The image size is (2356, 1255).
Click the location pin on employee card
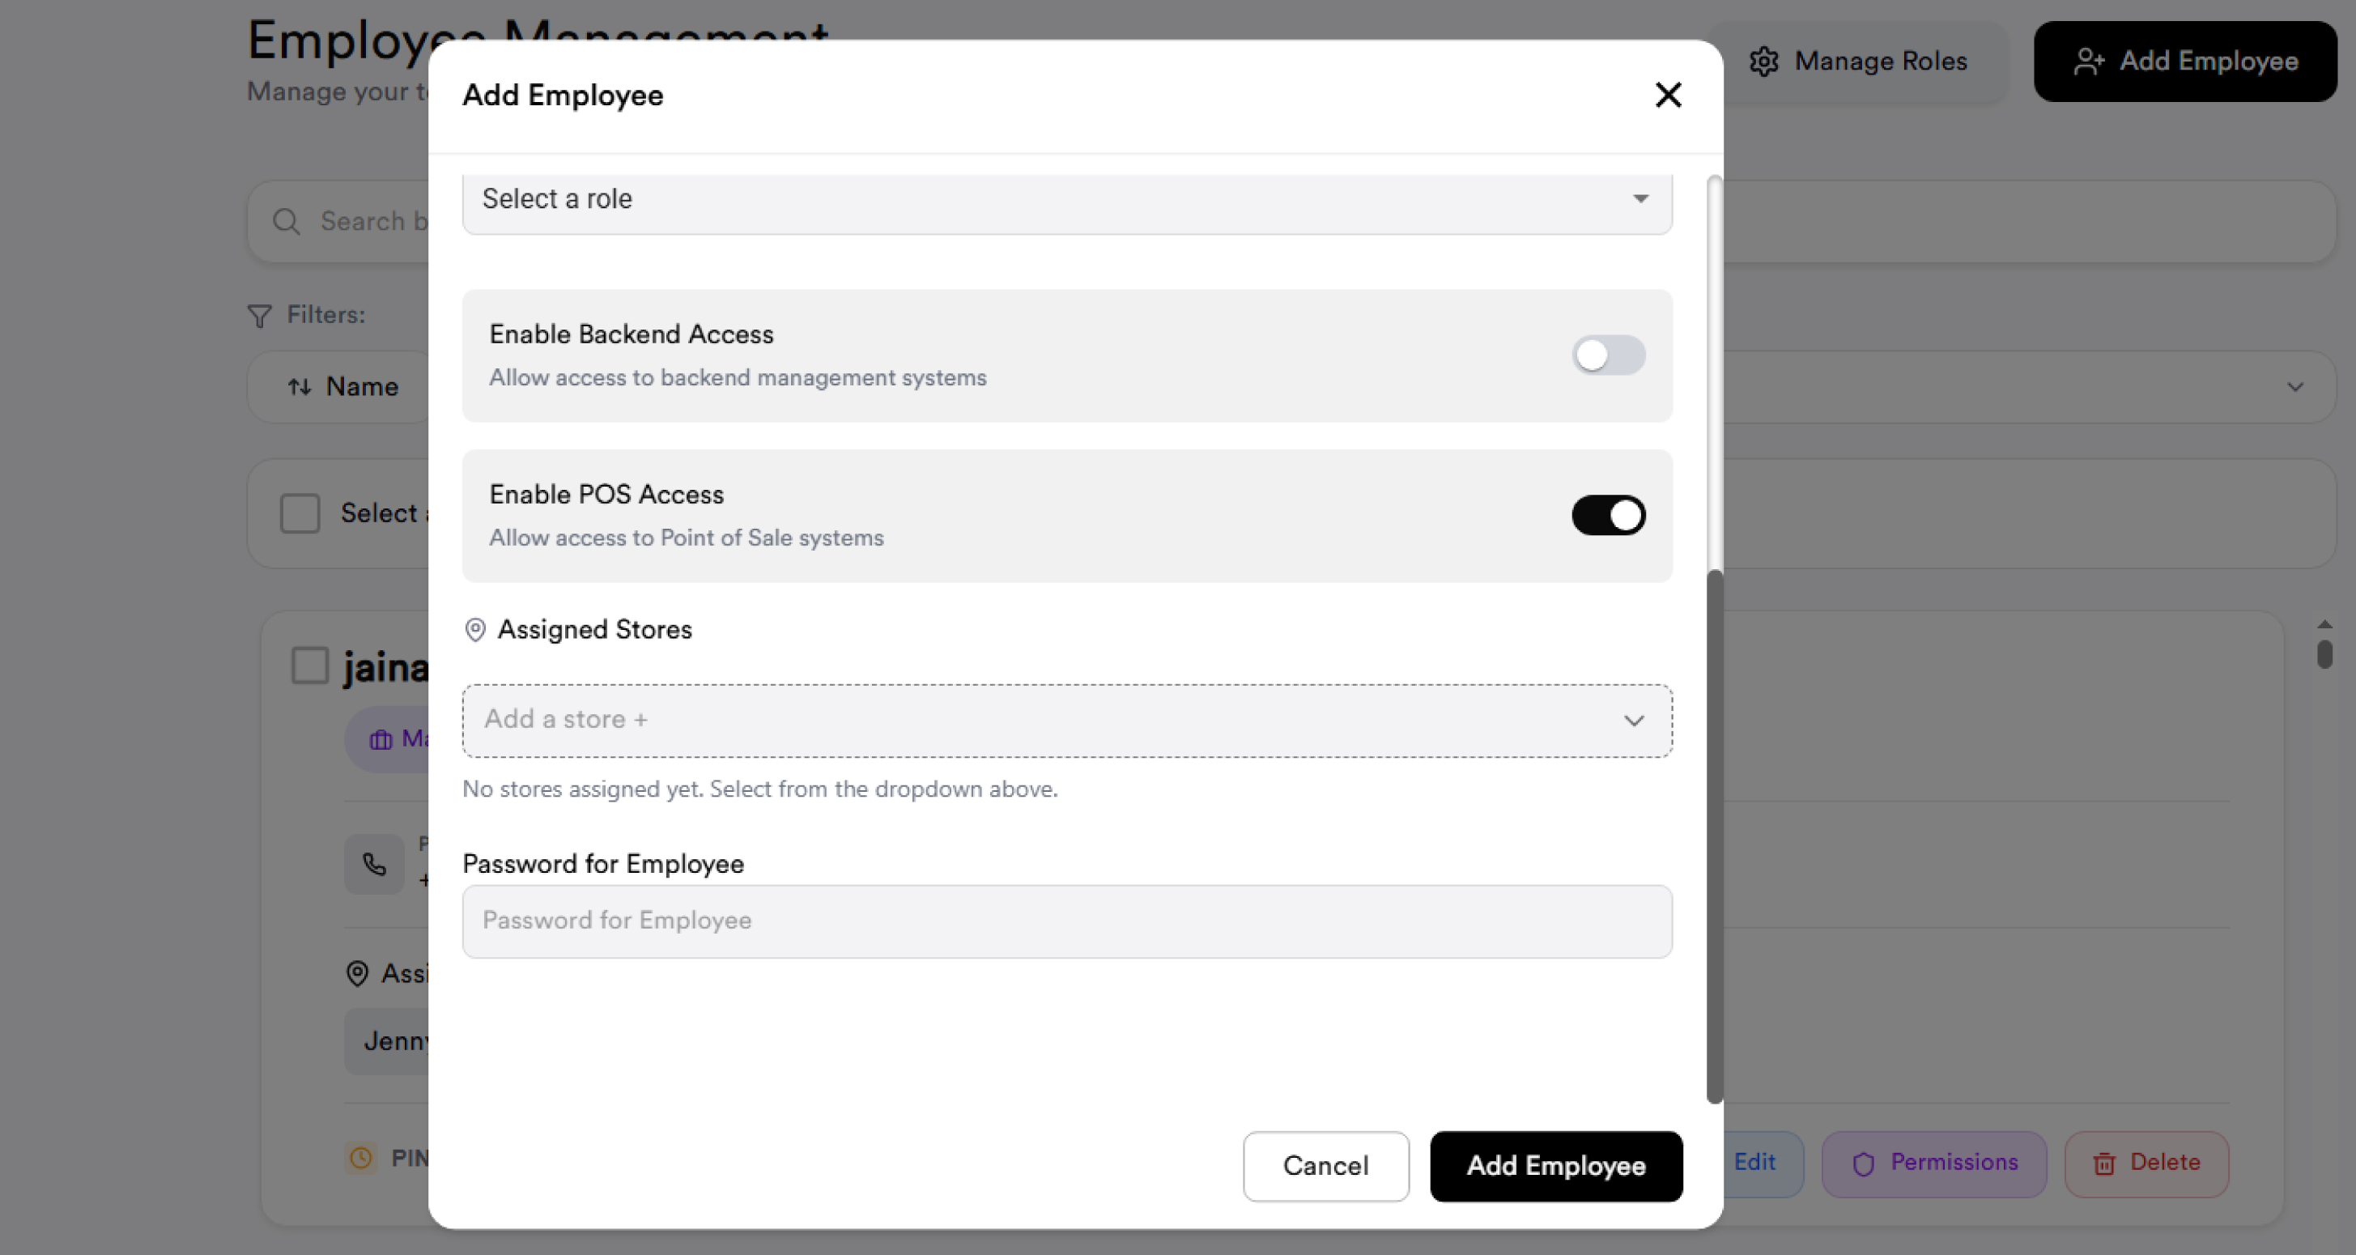coord(358,973)
